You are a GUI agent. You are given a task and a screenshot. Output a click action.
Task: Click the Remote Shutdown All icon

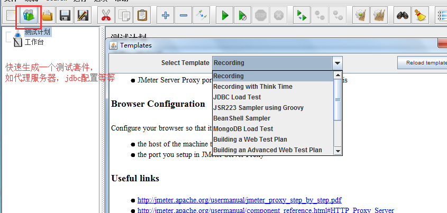pos(337,15)
